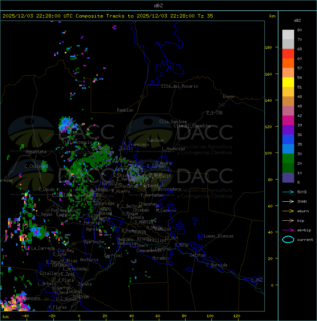Click the Clla.SanJose map label
The height and width of the screenshot is (321, 317).
point(173,122)
